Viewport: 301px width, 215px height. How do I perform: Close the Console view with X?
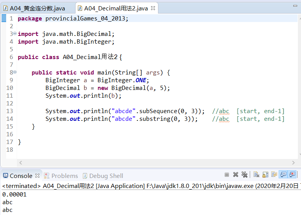click(37, 176)
